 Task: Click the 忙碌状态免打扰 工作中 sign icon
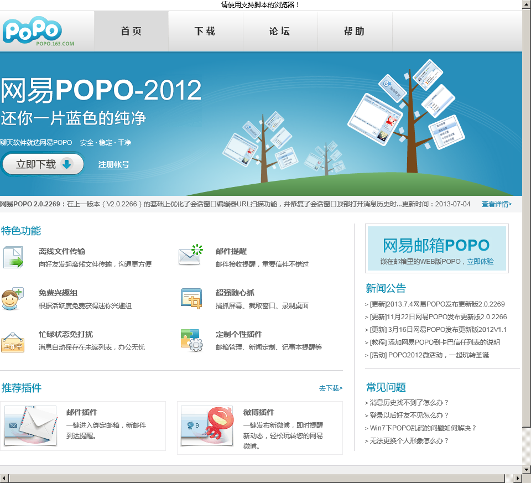click(x=13, y=342)
